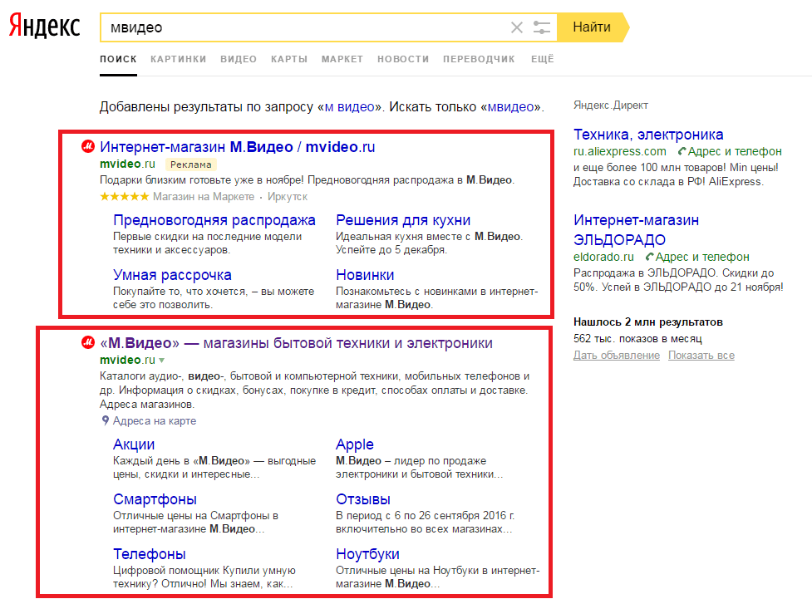Click the phone icon in AliExpress ad

pos(682,151)
